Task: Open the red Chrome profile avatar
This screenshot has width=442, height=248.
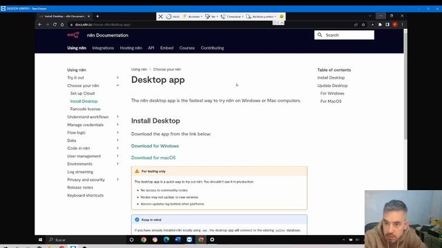Action: coord(395,25)
